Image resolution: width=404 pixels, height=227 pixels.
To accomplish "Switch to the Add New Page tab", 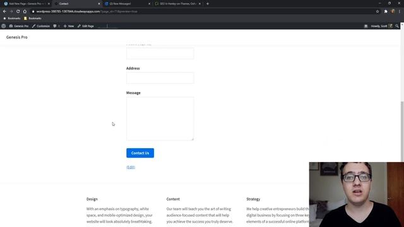I will [x=26, y=4].
